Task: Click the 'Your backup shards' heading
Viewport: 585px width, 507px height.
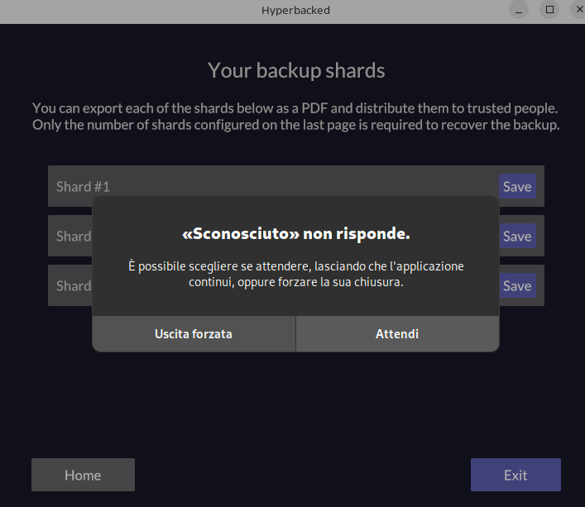Action: click(x=296, y=70)
